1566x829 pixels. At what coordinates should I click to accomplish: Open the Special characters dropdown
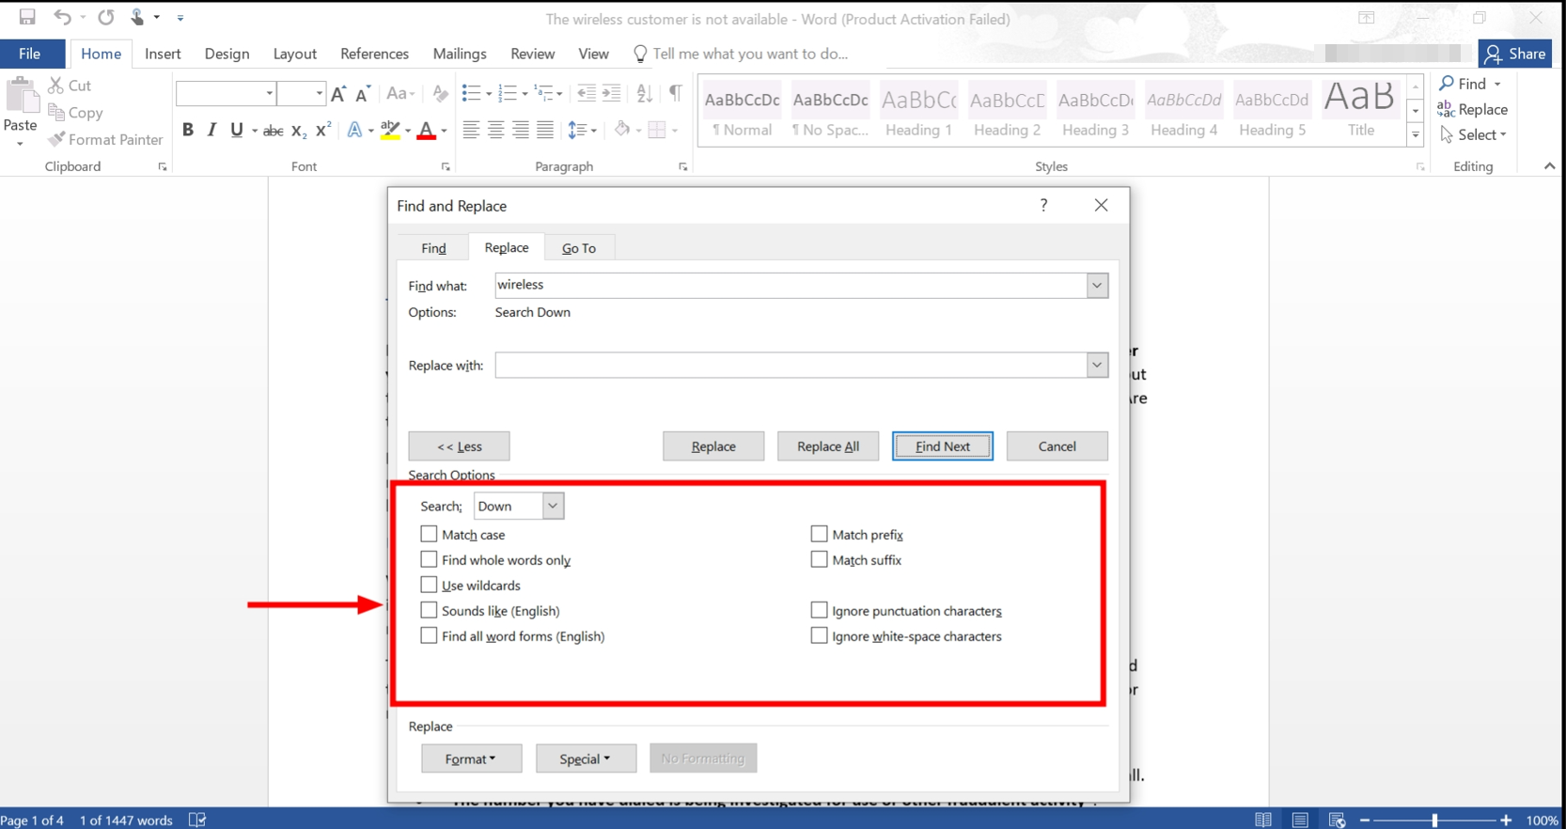point(586,759)
